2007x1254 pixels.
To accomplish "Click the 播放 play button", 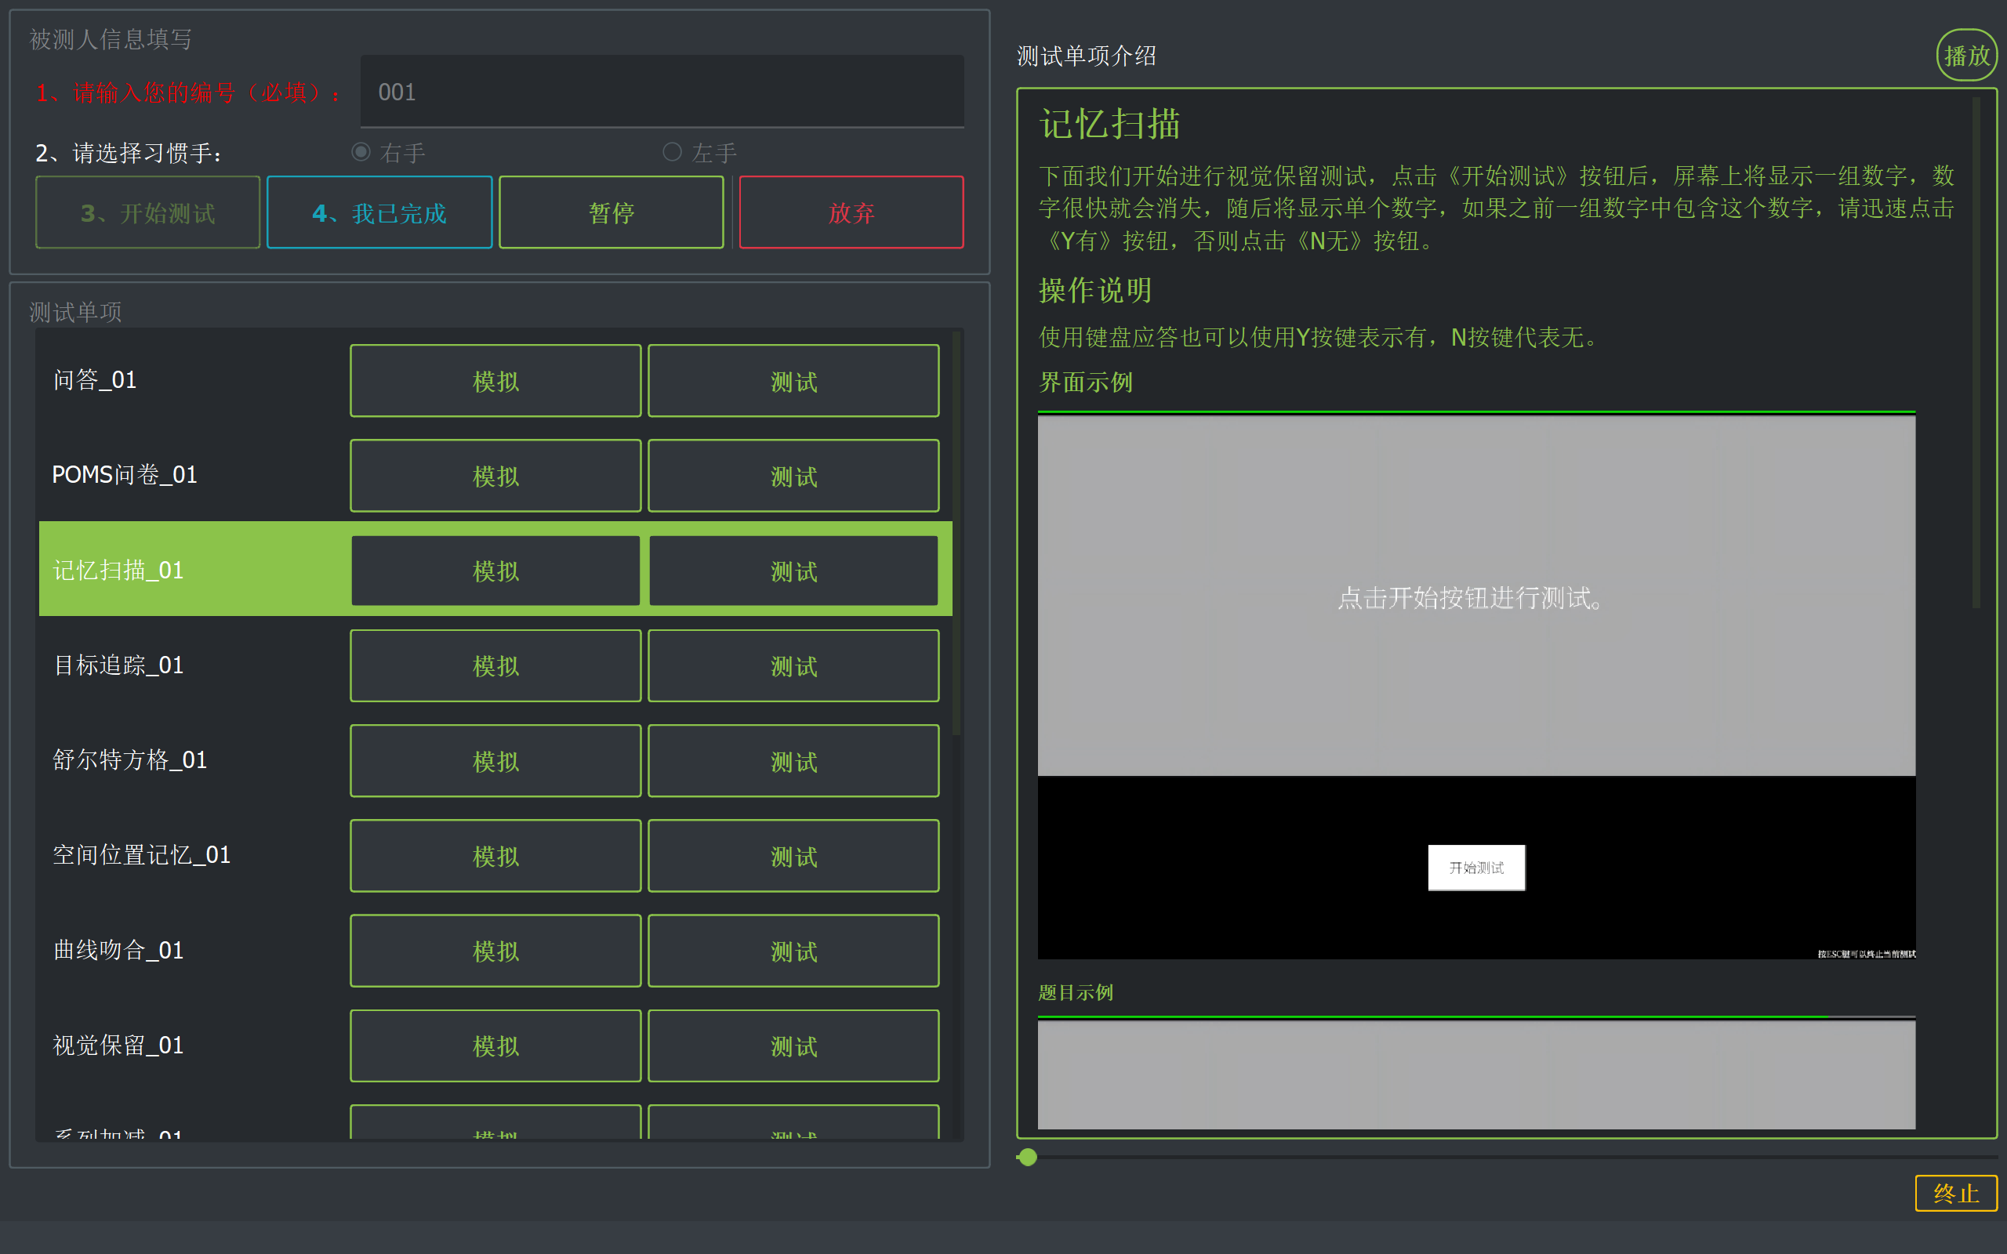I will 1965,56.
